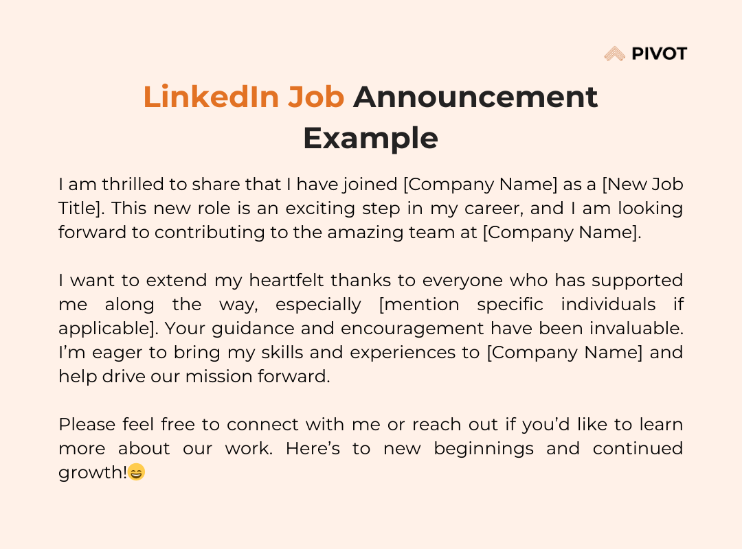Click the PIVOT brand name text
Screen dimensions: 742x549
click(659, 54)
